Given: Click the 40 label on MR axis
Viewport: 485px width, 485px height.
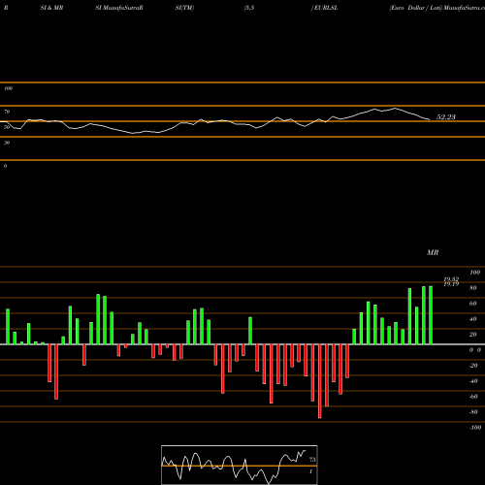Looking at the screenshot, I should click(473, 319).
